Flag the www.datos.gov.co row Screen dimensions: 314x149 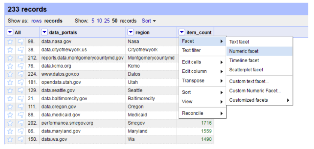(x=21, y=74)
